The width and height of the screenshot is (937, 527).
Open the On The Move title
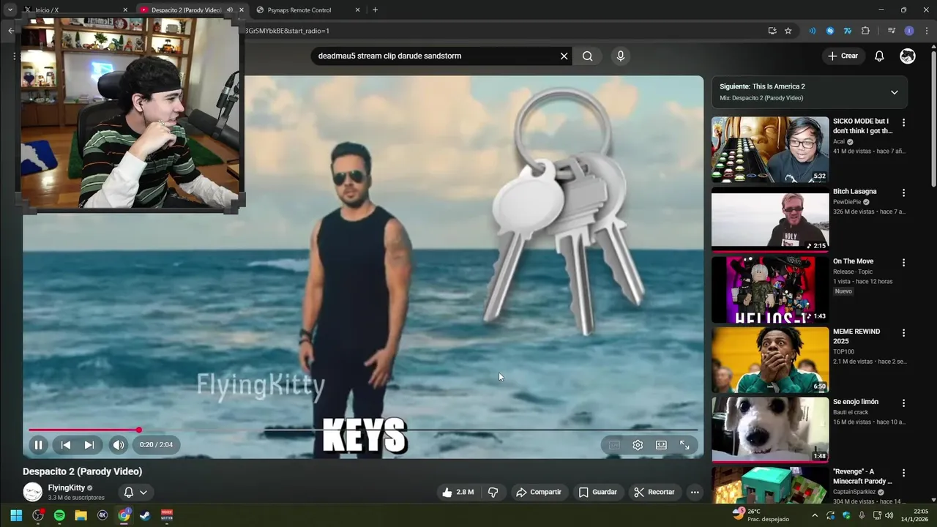[853, 261]
